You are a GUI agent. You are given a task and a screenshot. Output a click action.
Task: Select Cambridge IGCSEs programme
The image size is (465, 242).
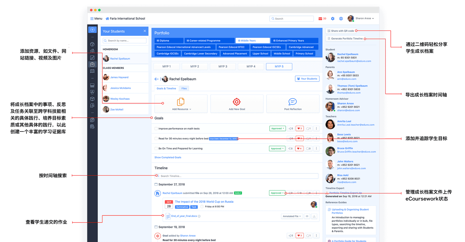pyautogui.click(x=167, y=54)
